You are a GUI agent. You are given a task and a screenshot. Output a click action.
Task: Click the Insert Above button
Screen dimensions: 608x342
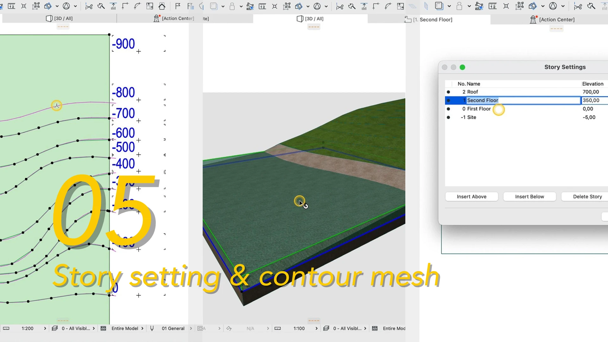click(x=472, y=197)
